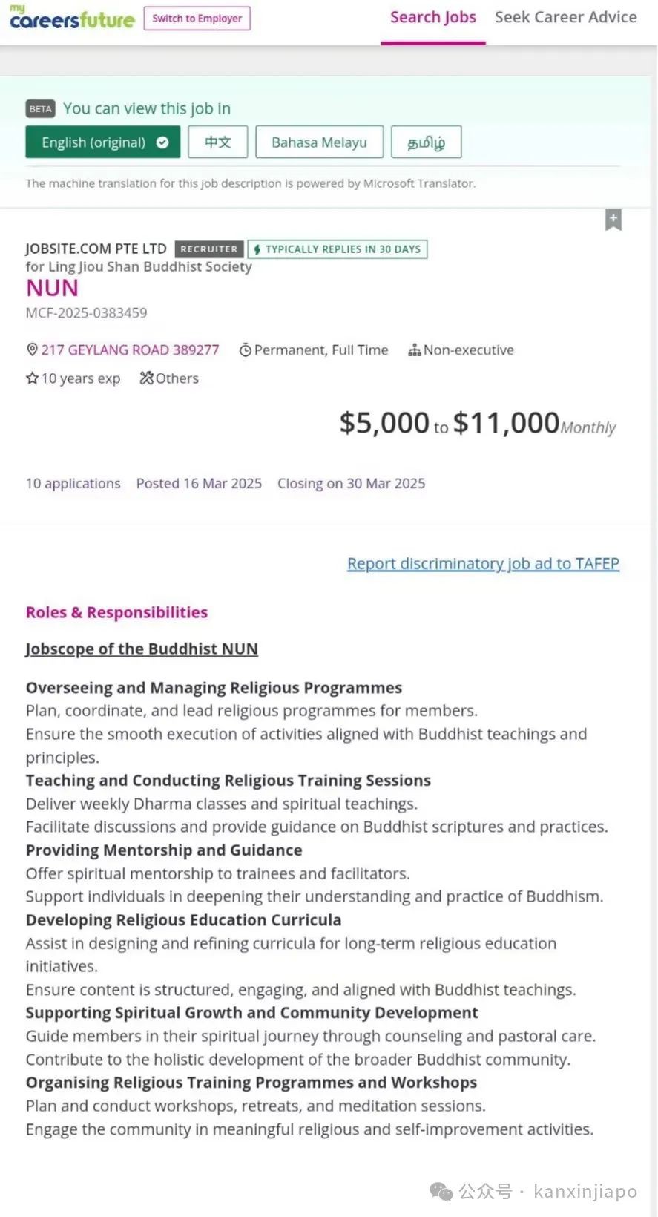
Task: Switch job view to Tamil
Action: tap(427, 142)
